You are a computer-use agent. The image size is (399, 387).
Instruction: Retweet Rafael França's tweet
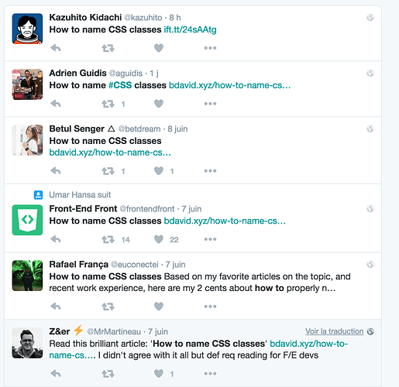tap(108, 307)
